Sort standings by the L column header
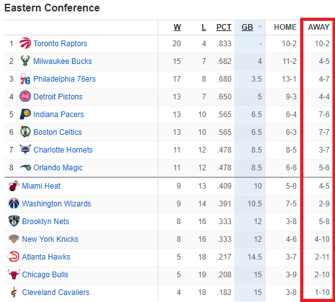The image size is (335, 302). pyautogui.click(x=204, y=27)
